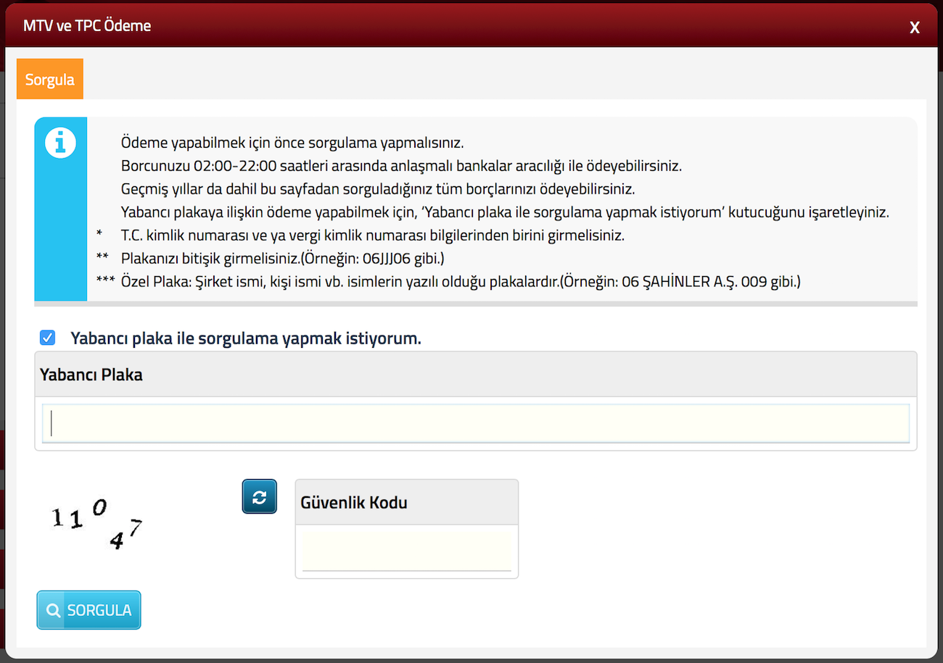This screenshot has width=943, height=663.
Task: Click into the Güvenlik Kodu input box
Action: coord(406,551)
